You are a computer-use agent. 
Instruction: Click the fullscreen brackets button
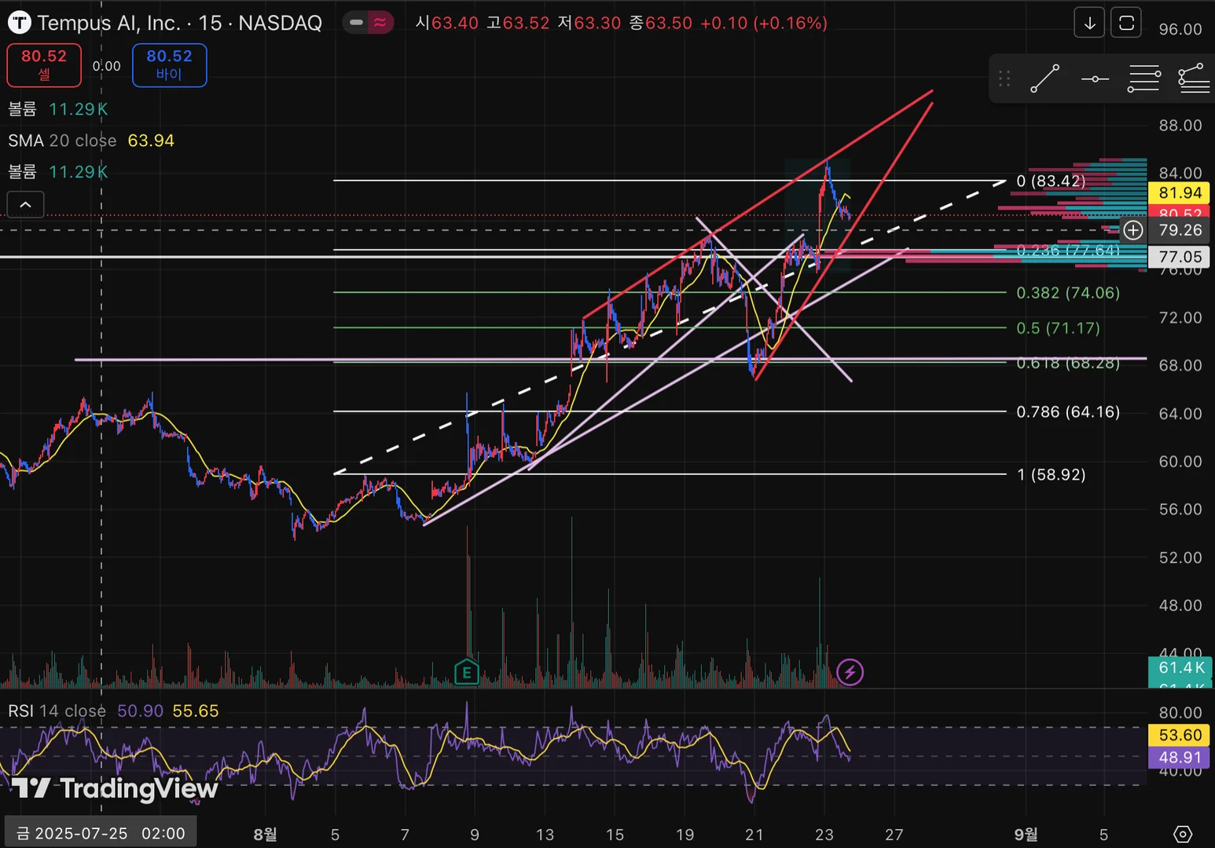tap(1126, 23)
